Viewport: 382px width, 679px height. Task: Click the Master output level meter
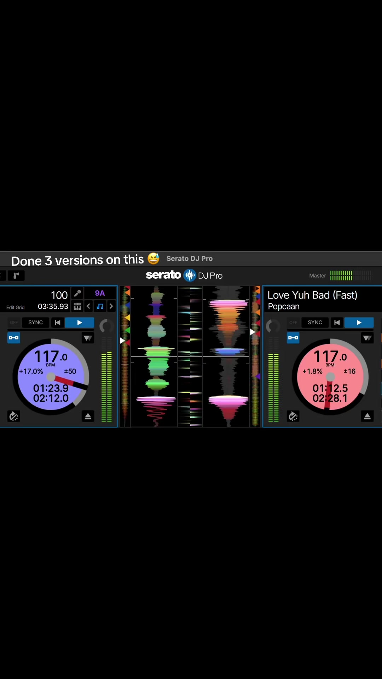(x=351, y=275)
